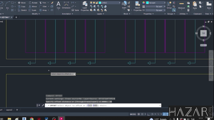Open the Text annotation tool

click(59, 5)
